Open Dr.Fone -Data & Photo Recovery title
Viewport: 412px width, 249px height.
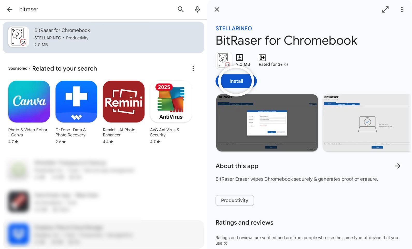71,132
